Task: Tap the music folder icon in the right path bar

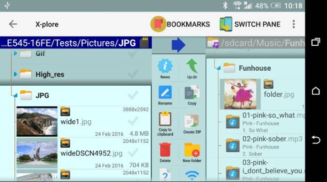Action: coord(213,43)
